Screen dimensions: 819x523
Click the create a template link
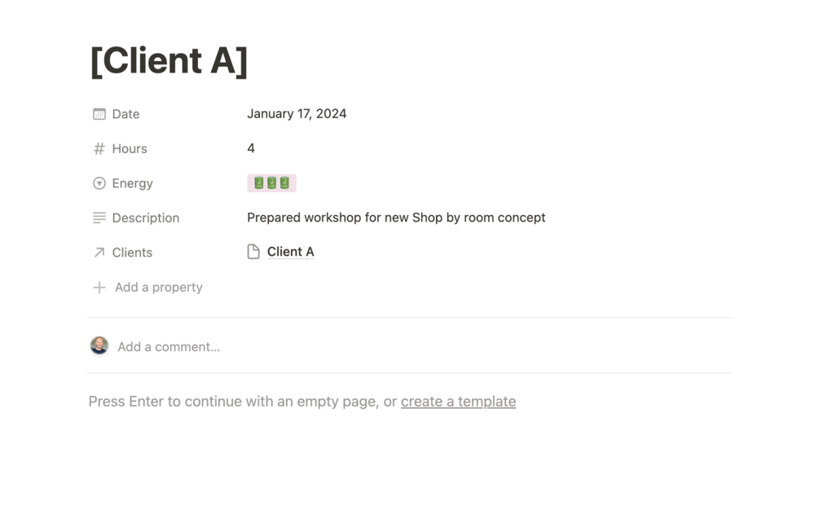click(458, 402)
